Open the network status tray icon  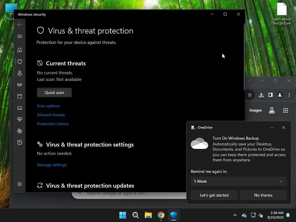click(x=253, y=215)
